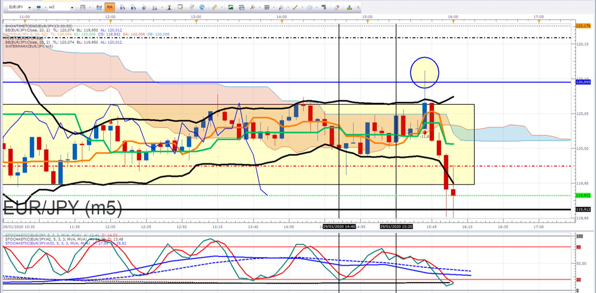Select the ruler measurement tool
This screenshot has height=293, width=596.
(214, 7)
